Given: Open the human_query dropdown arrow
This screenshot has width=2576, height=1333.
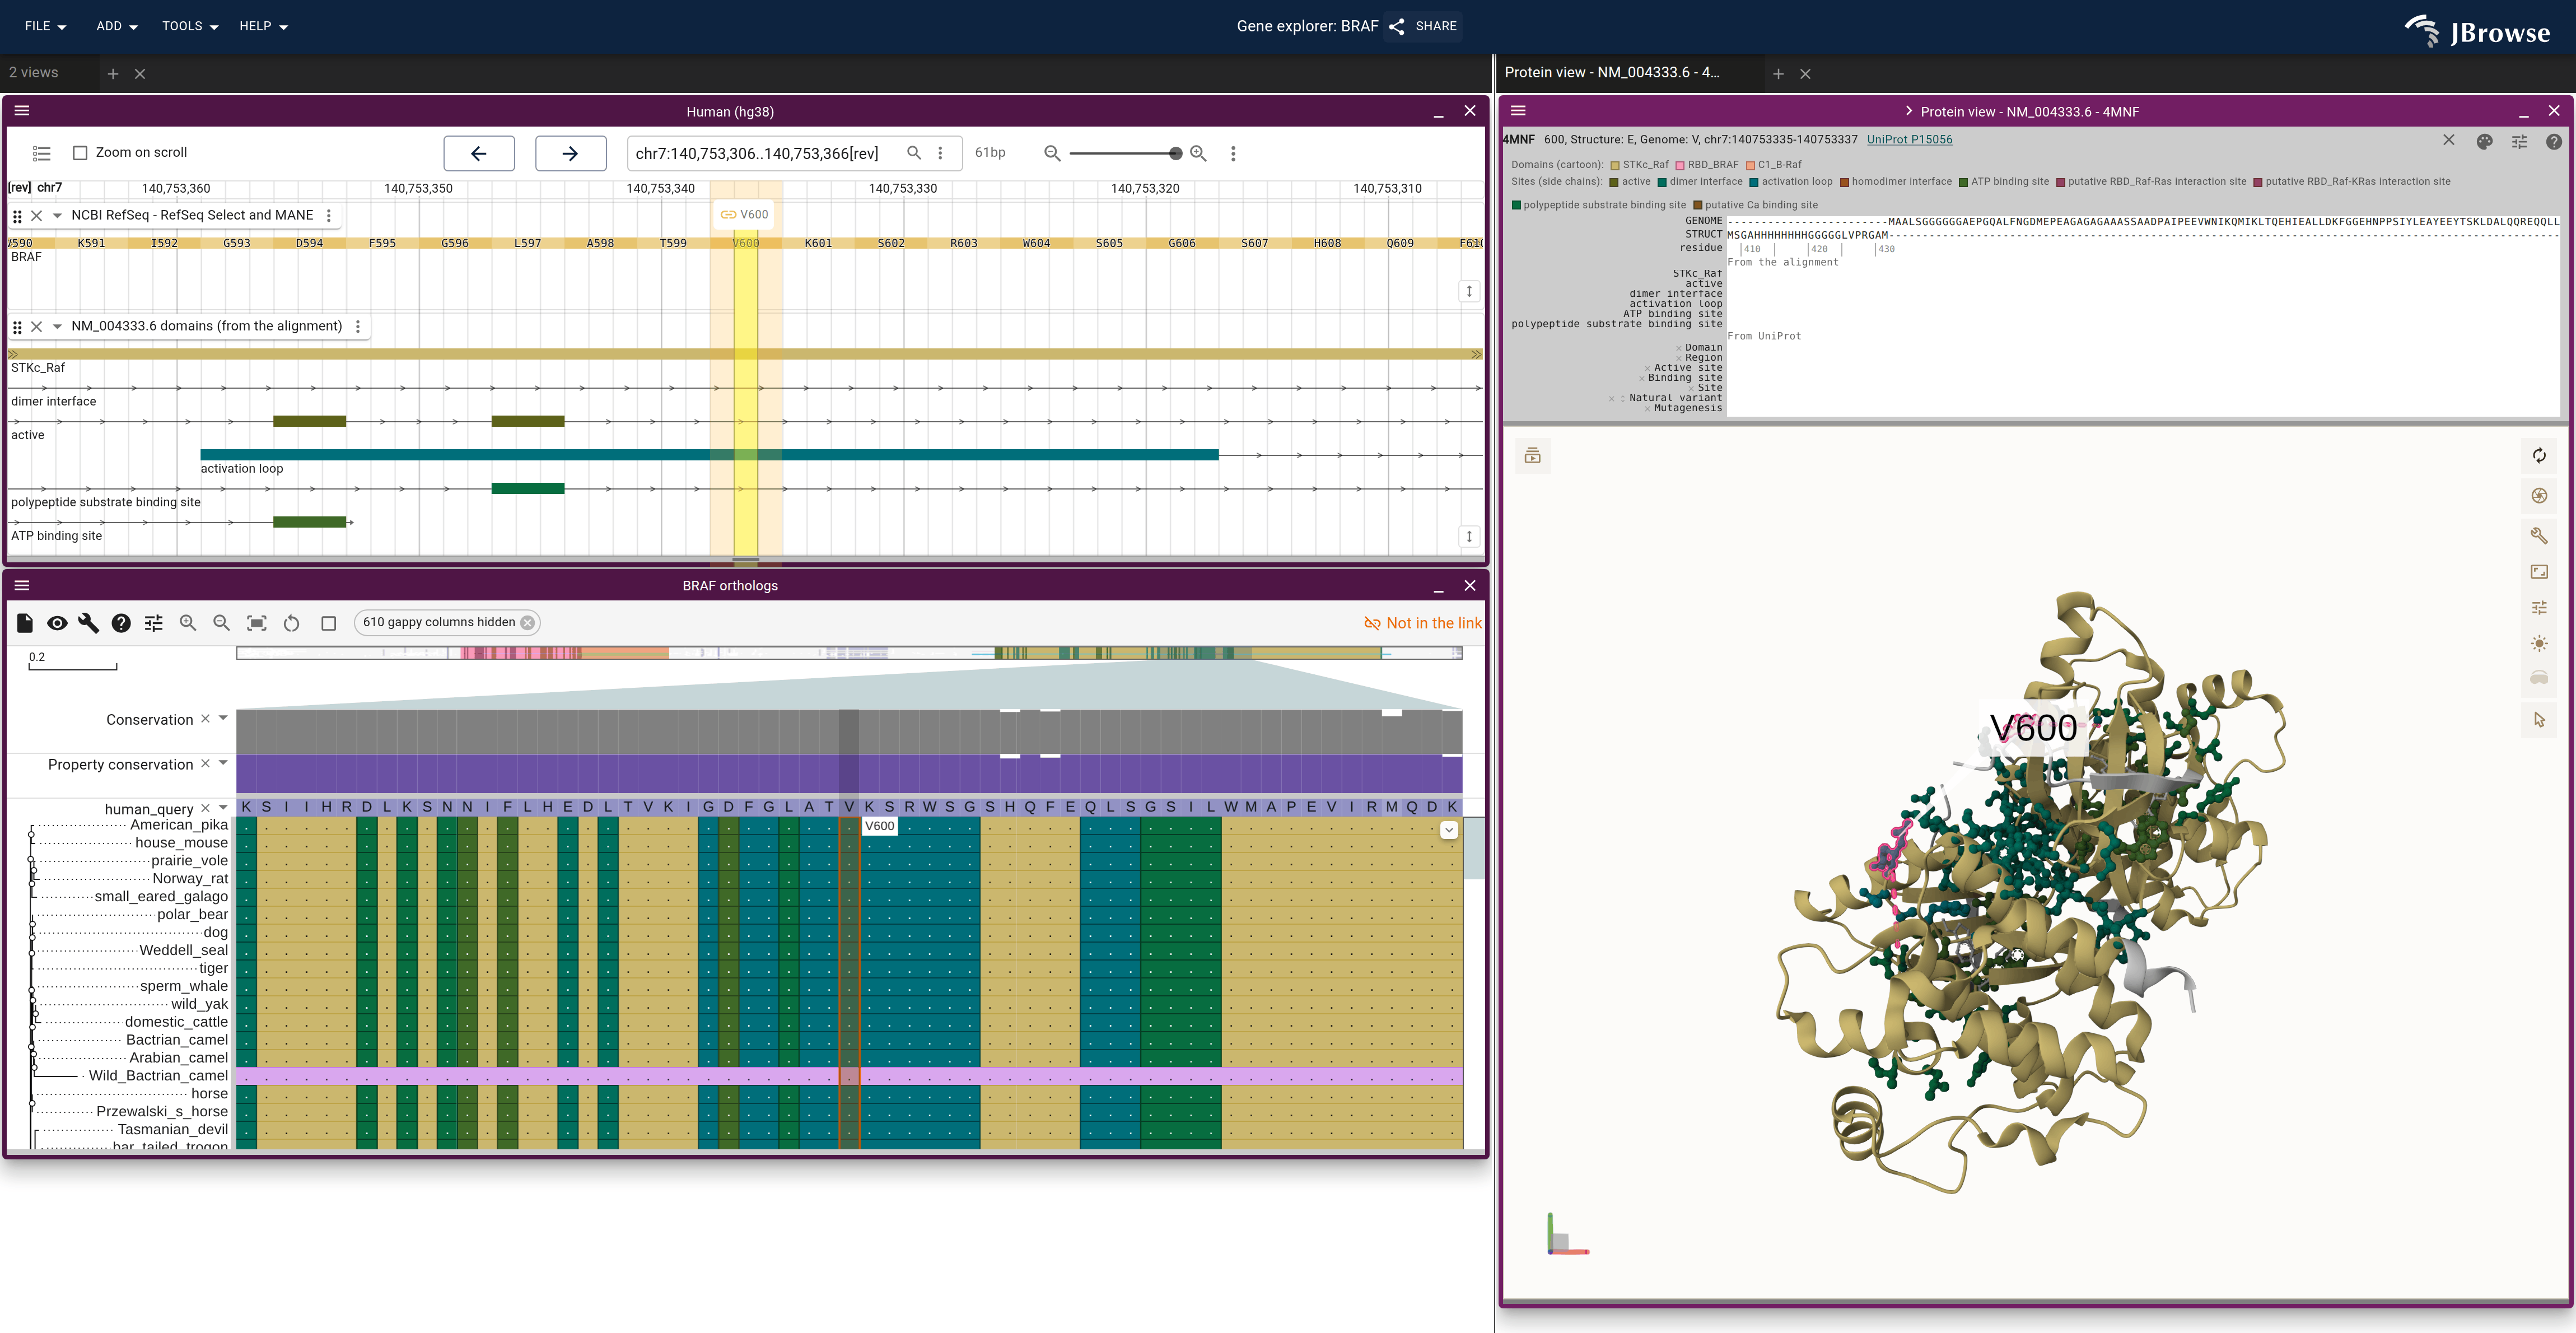Looking at the screenshot, I should coord(223,807).
